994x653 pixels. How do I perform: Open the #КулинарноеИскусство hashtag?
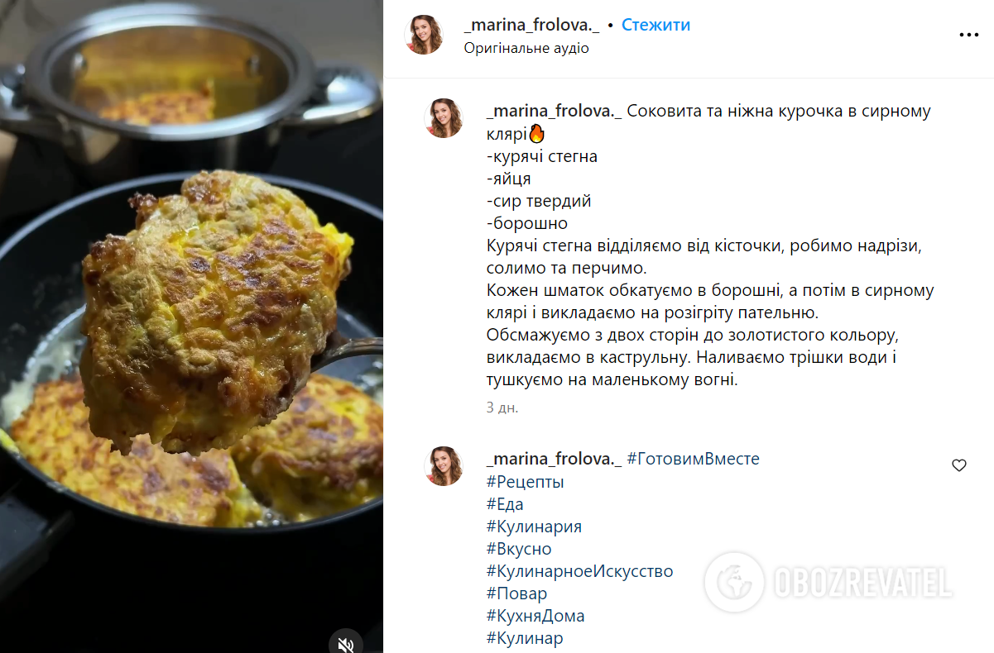579,570
